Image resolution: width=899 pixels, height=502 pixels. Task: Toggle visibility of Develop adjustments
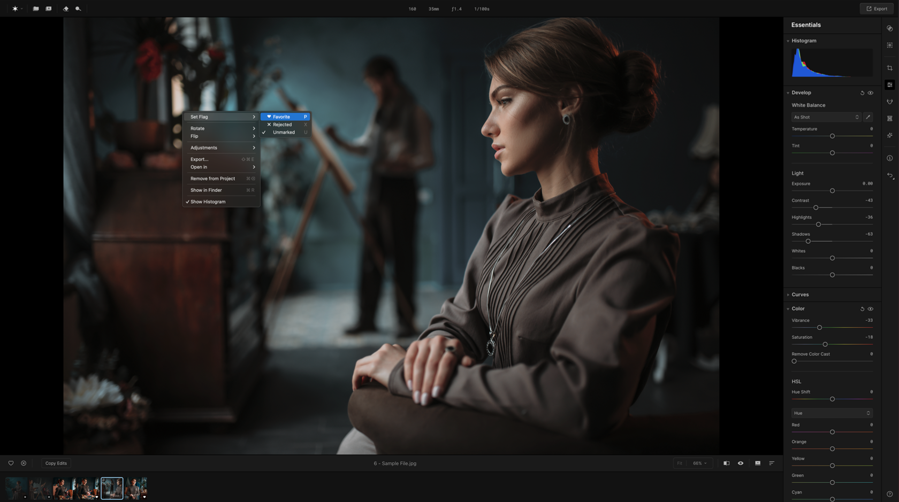(871, 92)
